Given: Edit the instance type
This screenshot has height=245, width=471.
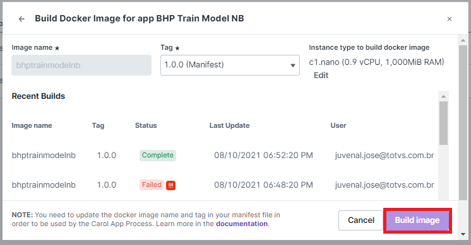Looking at the screenshot, I should click(x=321, y=75).
